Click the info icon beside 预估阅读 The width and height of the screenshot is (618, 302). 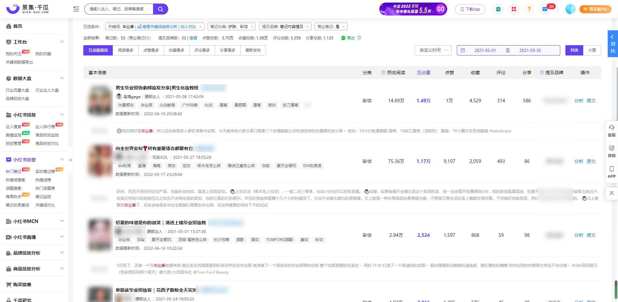(x=384, y=73)
